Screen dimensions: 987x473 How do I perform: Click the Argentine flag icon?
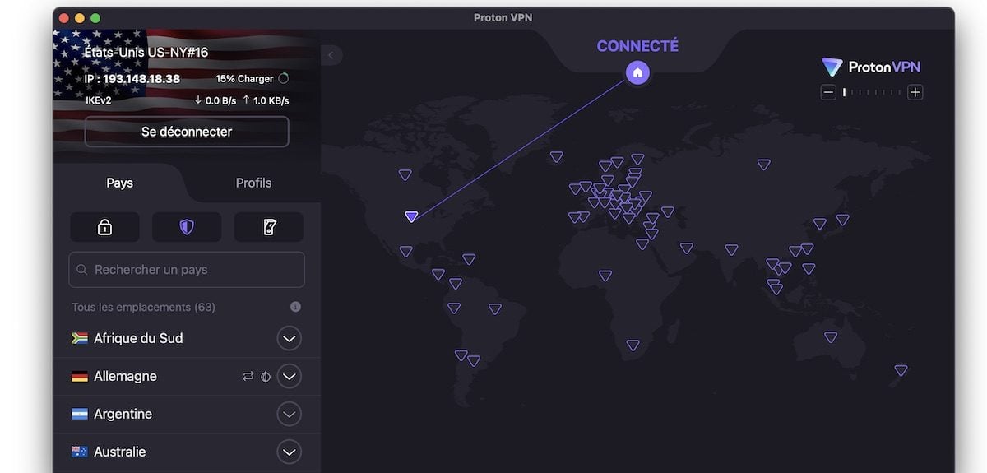tap(80, 414)
